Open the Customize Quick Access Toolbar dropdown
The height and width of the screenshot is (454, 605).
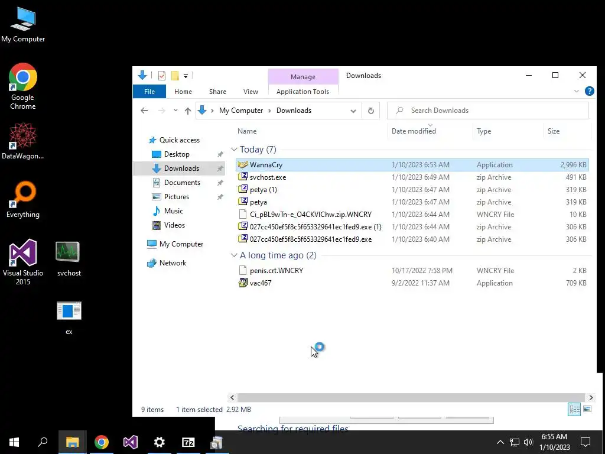click(x=186, y=76)
